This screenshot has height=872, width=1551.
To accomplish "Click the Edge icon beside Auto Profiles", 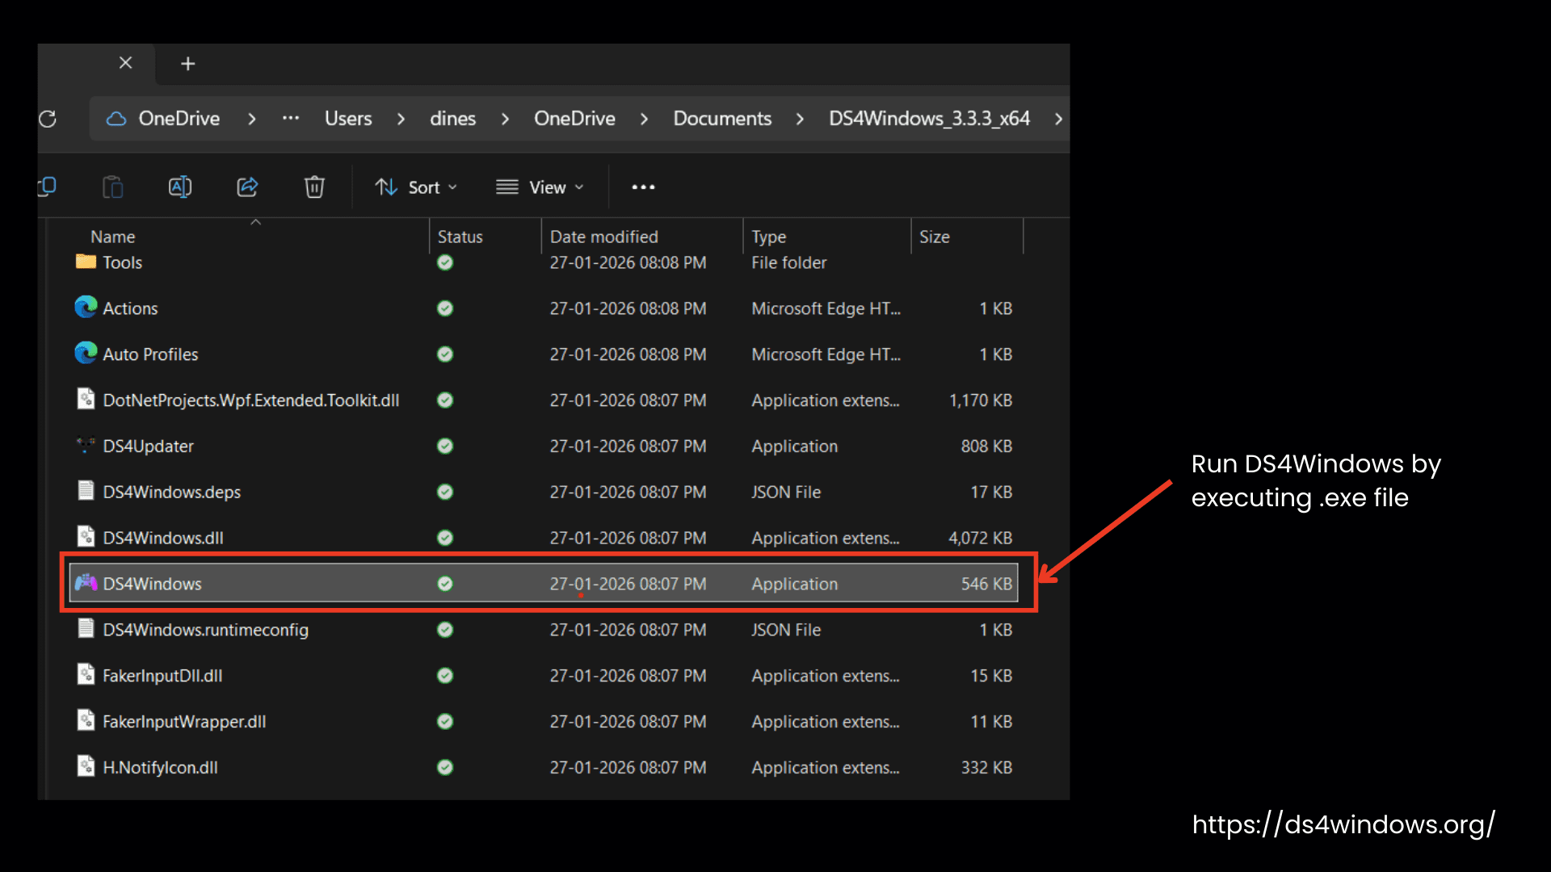I will [86, 354].
